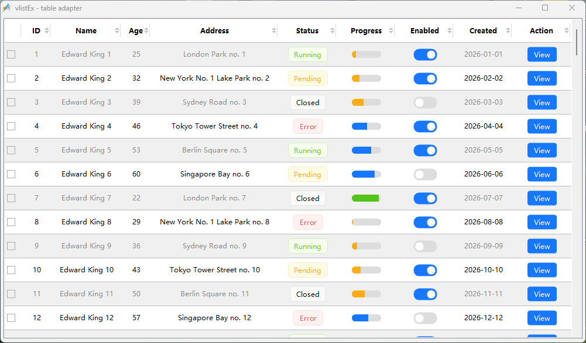
Task: Toggle sort arrows on Age column
Action: (x=146, y=30)
